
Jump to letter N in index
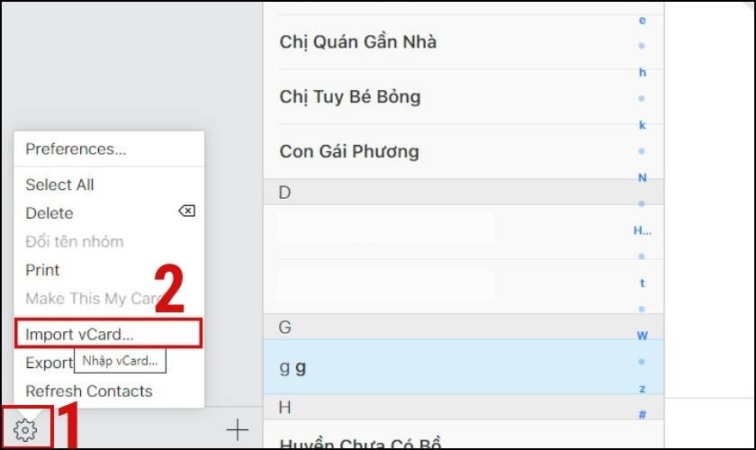[643, 178]
